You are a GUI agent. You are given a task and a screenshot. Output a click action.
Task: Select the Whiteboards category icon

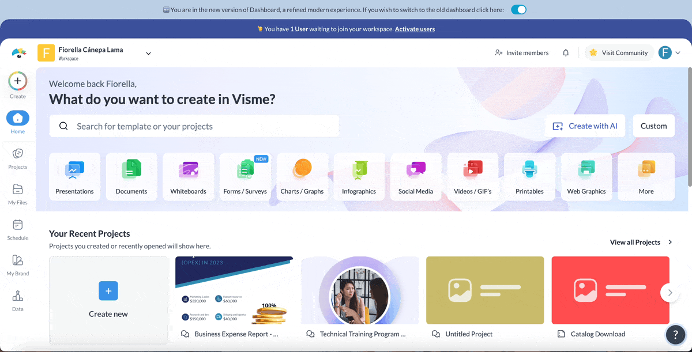click(188, 171)
